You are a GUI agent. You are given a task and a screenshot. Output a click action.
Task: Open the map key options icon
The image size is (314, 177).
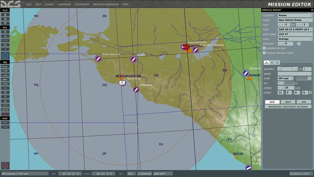pyautogui.click(x=5, y=123)
